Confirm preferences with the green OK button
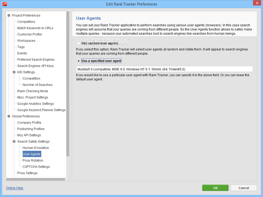This screenshot has width=263, height=197. (x=215, y=188)
